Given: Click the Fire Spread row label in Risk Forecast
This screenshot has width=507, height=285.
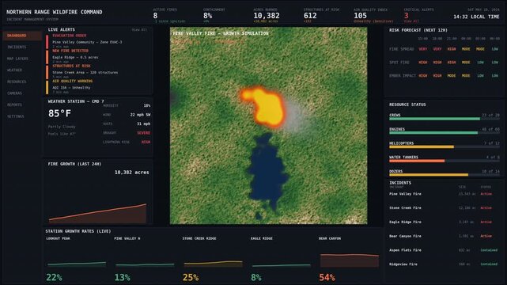Looking at the screenshot, I should click(402, 49).
